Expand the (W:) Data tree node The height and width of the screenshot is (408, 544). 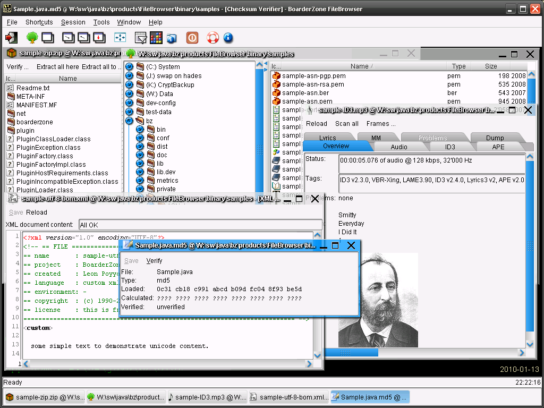point(130,93)
